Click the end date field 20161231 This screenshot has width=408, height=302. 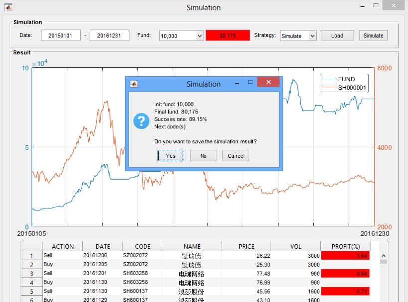(x=109, y=36)
